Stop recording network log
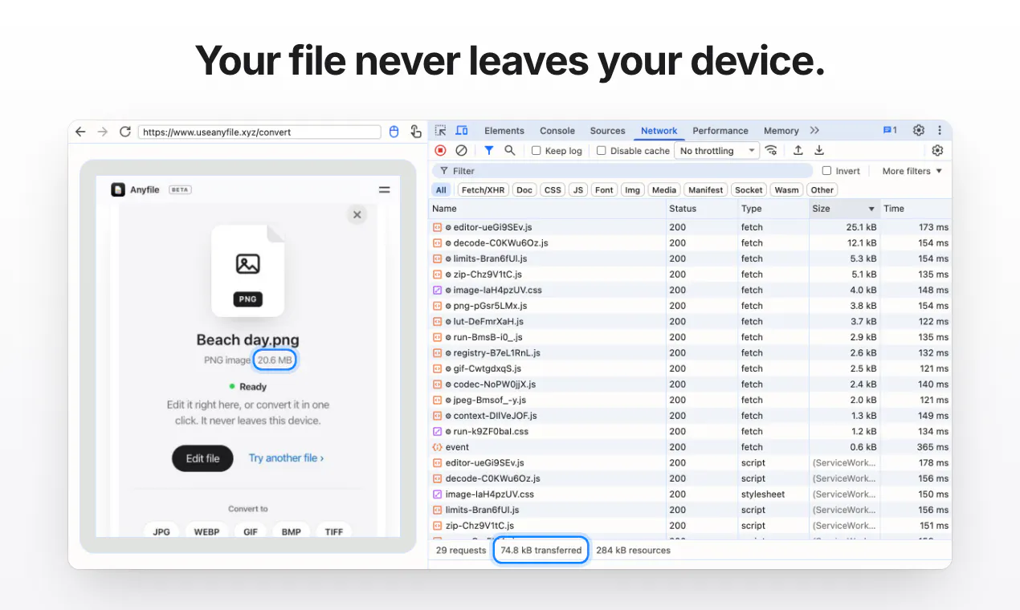The image size is (1020, 610). tap(440, 150)
